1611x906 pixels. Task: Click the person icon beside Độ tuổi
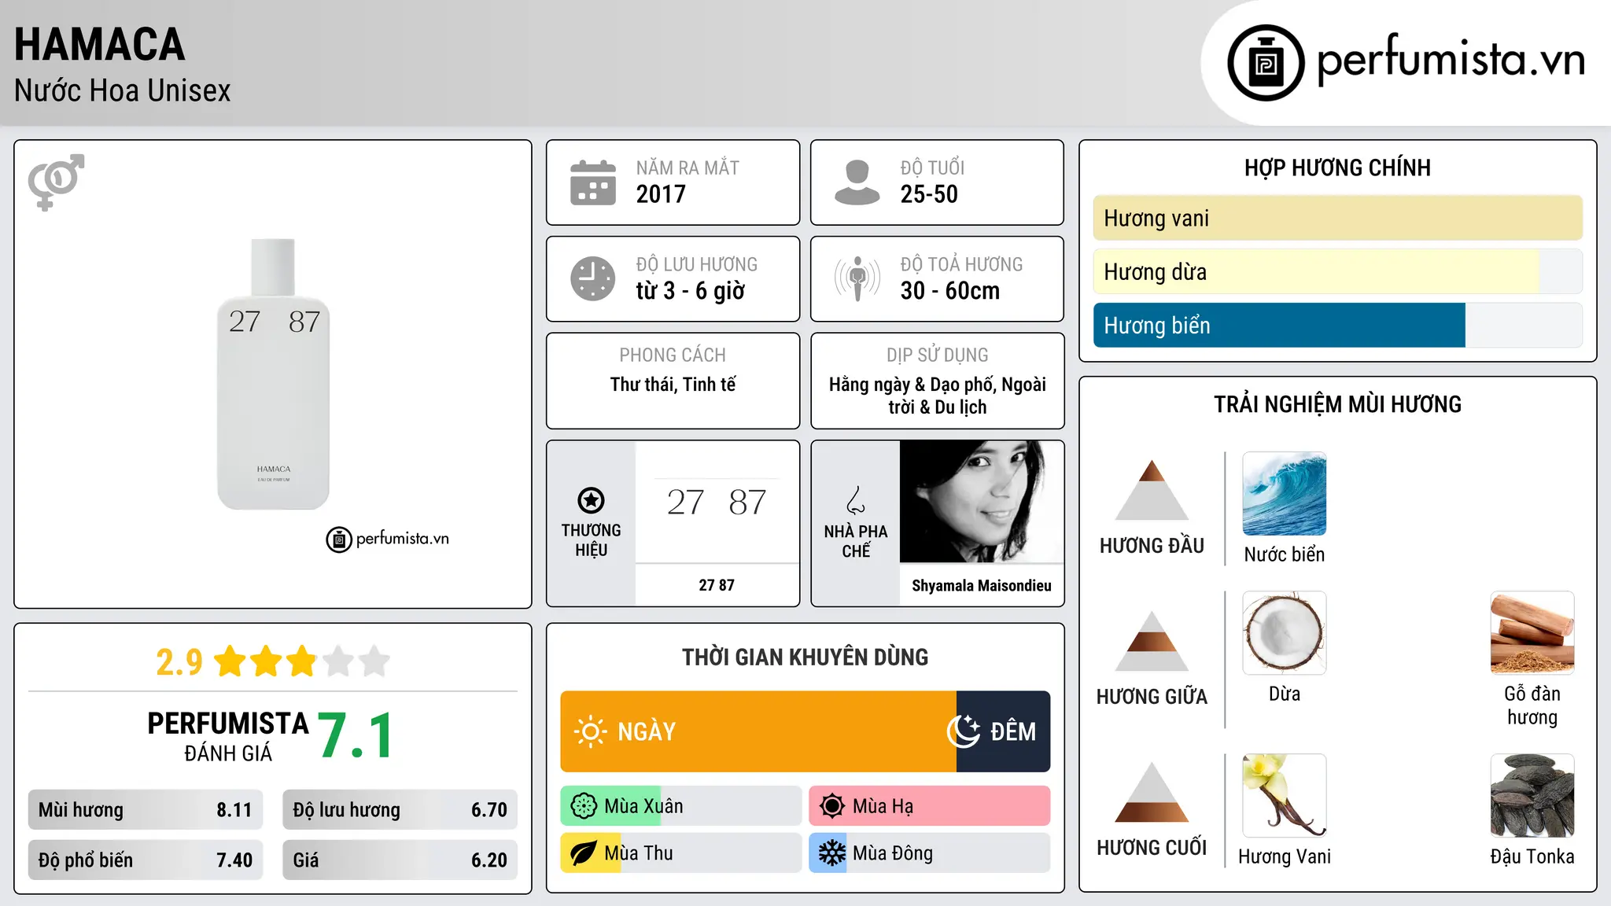tap(857, 182)
